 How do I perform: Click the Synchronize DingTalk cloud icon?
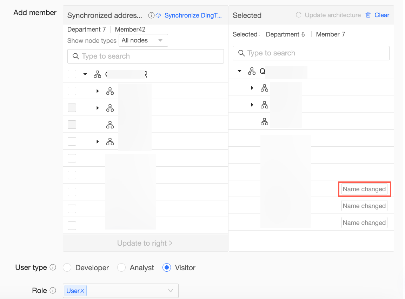[x=158, y=15]
